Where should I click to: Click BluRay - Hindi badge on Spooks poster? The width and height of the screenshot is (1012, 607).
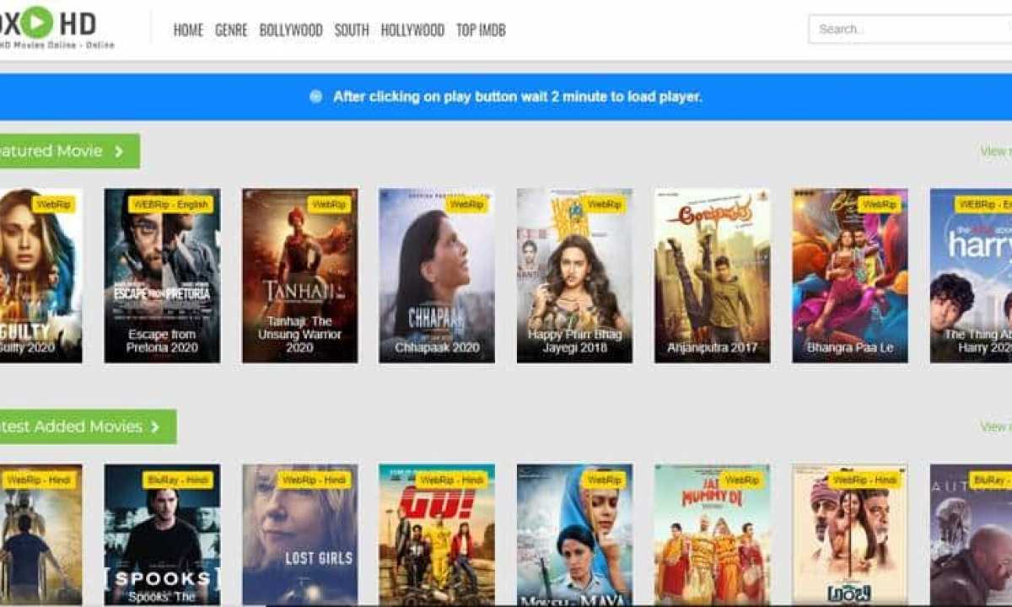(x=177, y=480)
